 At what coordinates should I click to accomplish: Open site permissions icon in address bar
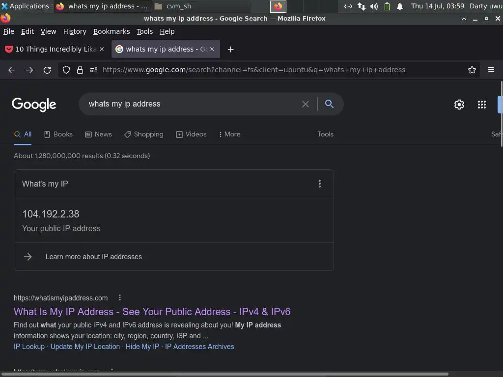[x=94, y=70]
